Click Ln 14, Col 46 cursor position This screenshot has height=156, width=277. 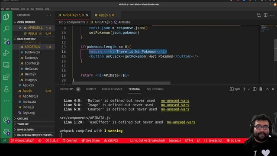tap(147, 140)
